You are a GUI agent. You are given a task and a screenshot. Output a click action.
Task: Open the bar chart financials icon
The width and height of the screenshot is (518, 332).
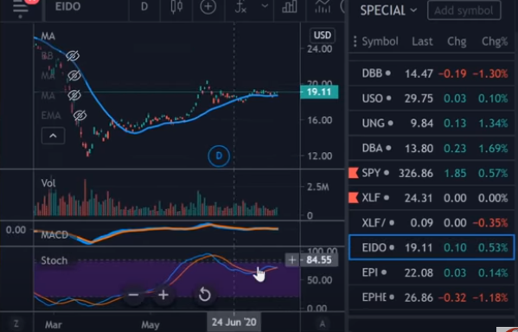click(x=289, y=7)
